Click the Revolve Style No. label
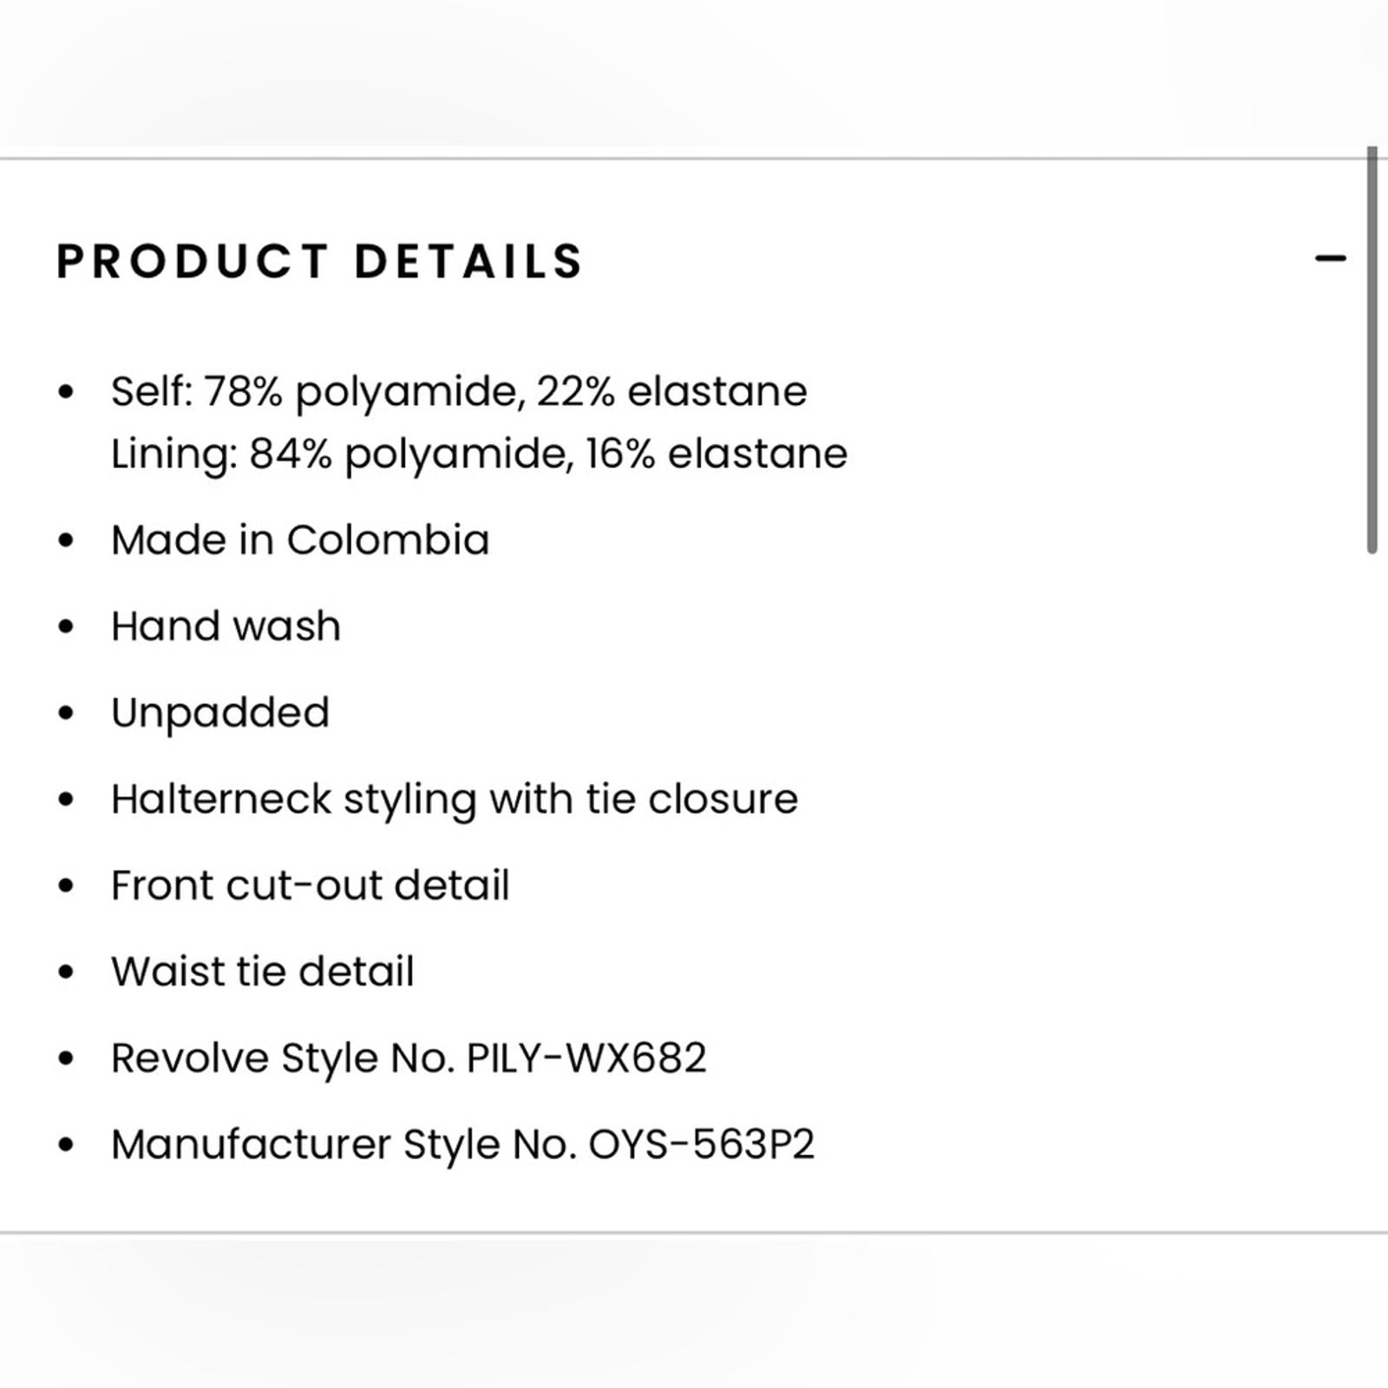This screenshot has height=1388, width=1388. coord(283,1058)
